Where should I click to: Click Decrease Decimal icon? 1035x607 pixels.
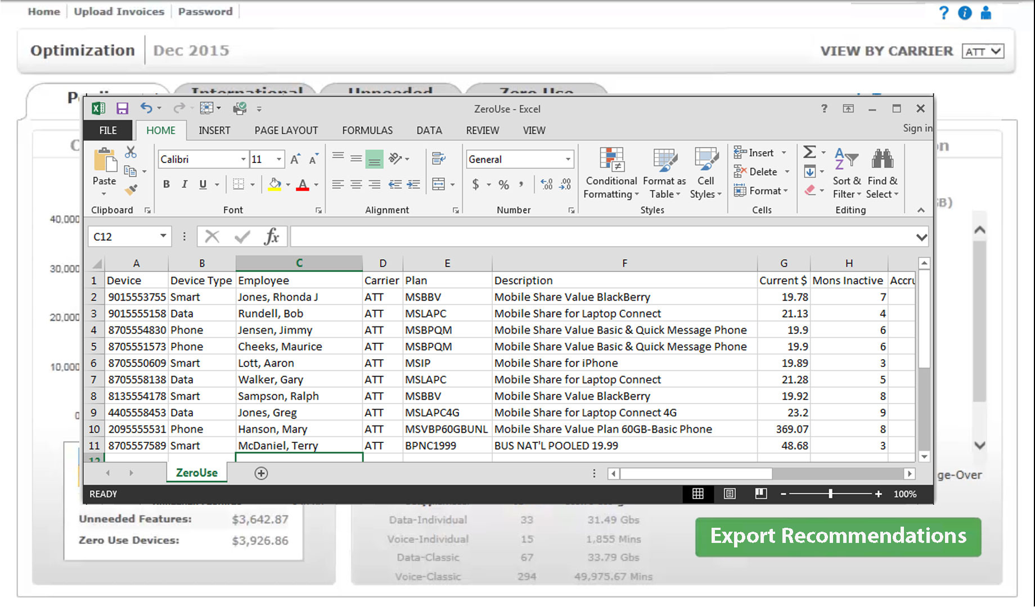pos(565,184)
